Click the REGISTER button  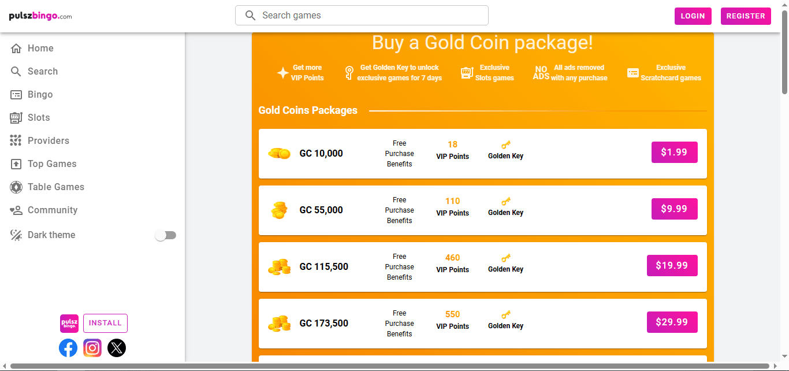[x=746, y=16]
